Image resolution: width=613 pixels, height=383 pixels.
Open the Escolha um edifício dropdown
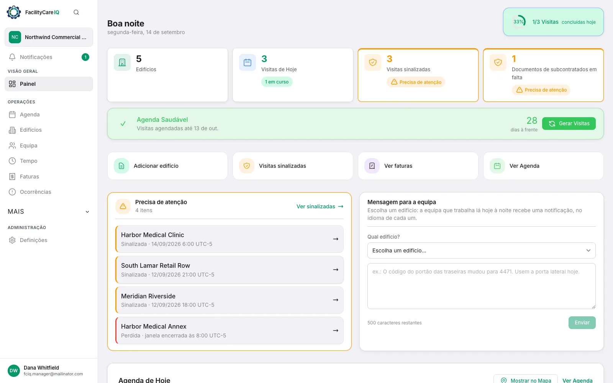click(x=482, y=250)
